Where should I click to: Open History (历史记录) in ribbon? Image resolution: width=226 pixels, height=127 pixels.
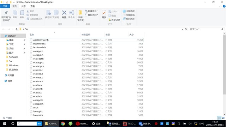(x=114, y=20)
